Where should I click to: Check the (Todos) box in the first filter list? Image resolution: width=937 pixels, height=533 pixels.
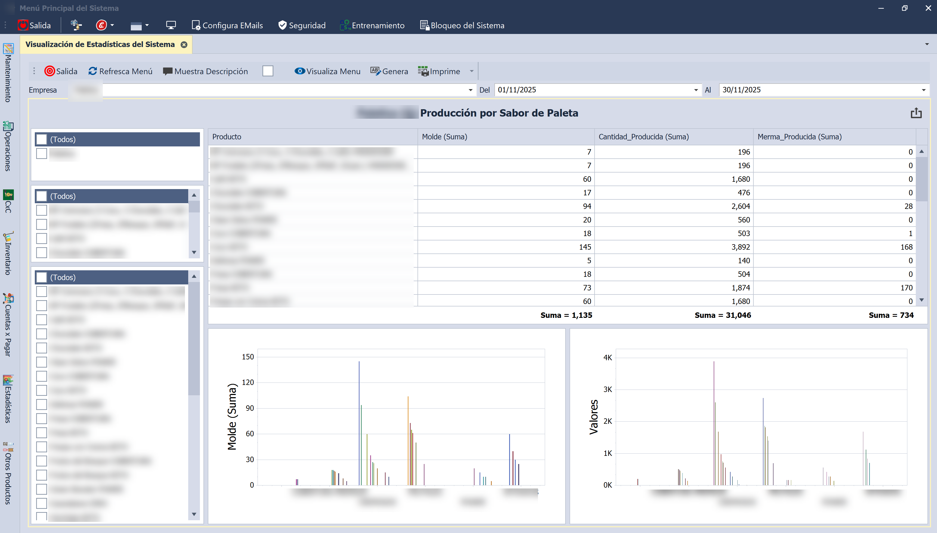pos(42,139)
